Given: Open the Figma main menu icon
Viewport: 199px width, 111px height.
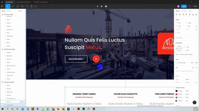Looking at the screenshot, I should [2, 6].
